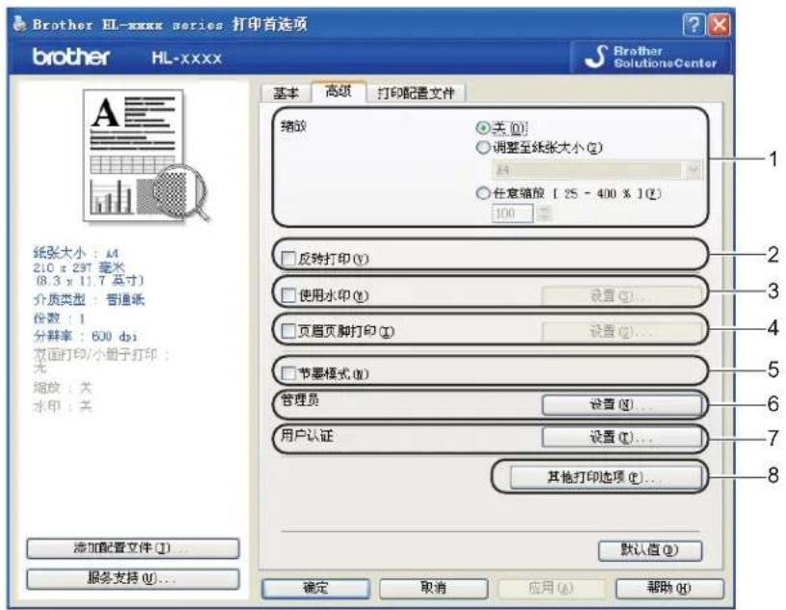This screenshot has height=610, width=786.
Task: Click the printer icon in title bar
Action: pos(19,23)
